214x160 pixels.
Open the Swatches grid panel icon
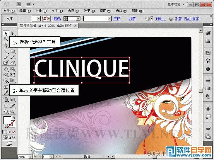[208, 53]
